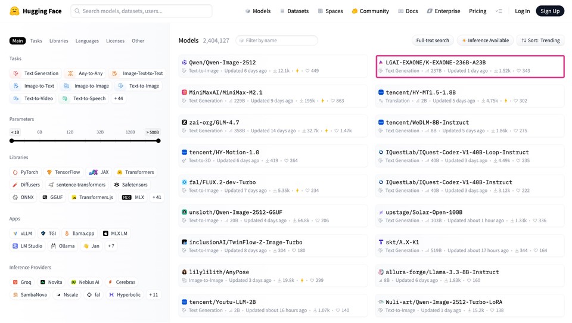Click the inclusionAI avatar icon
The width and height of the screenshot is (572, 323).
coord(184,242)
